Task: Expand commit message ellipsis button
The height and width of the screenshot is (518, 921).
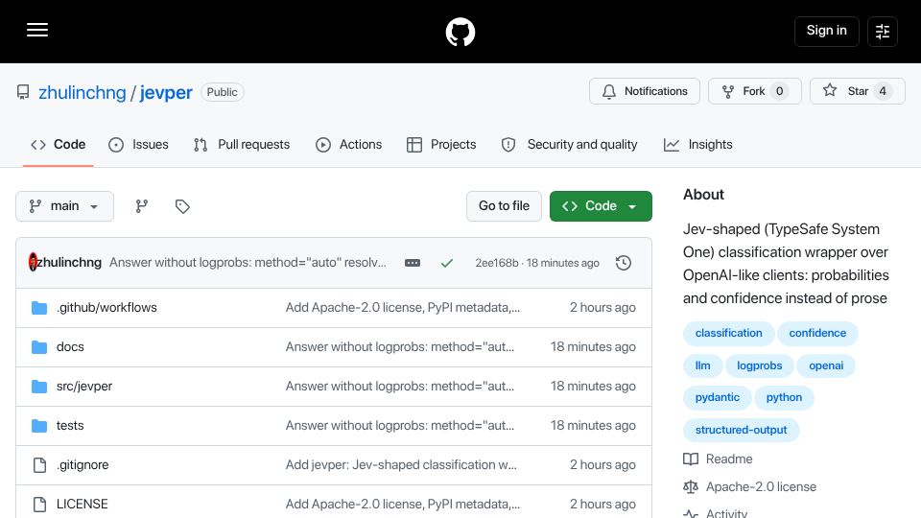Action: tap(413, 263)
